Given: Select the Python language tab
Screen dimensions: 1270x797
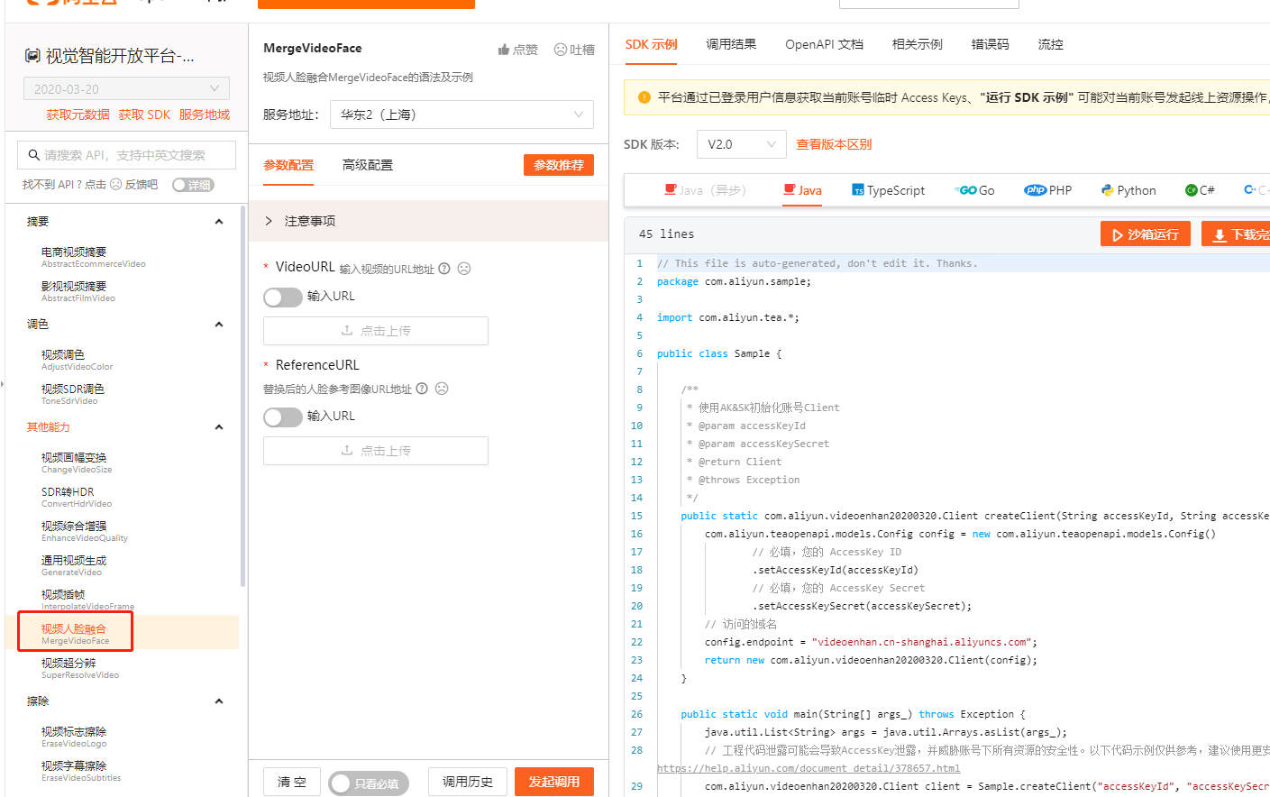Looking at the screenshot, I should tap(1128, 190).
